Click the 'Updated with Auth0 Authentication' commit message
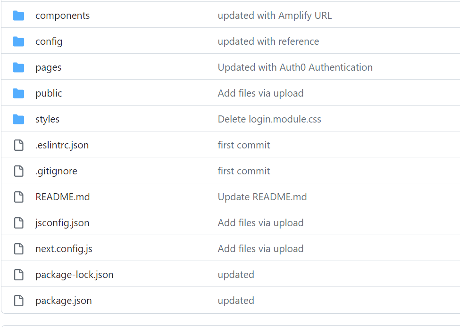Screen dimensions: 460x327 295,67
